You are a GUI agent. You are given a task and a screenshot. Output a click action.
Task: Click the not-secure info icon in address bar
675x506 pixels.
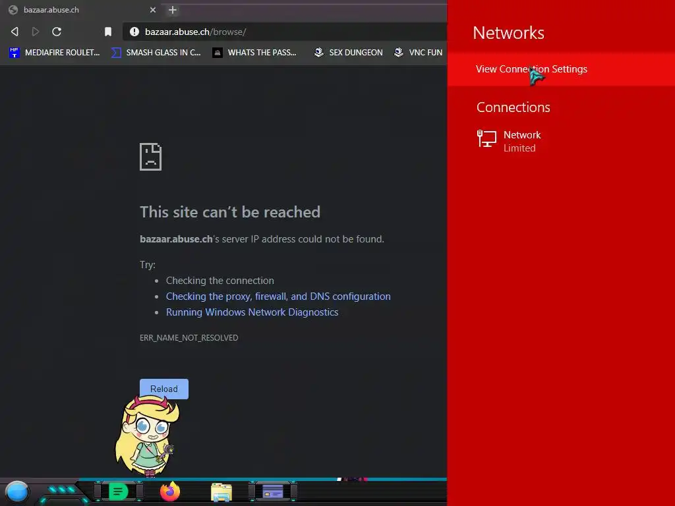(134, 32)
